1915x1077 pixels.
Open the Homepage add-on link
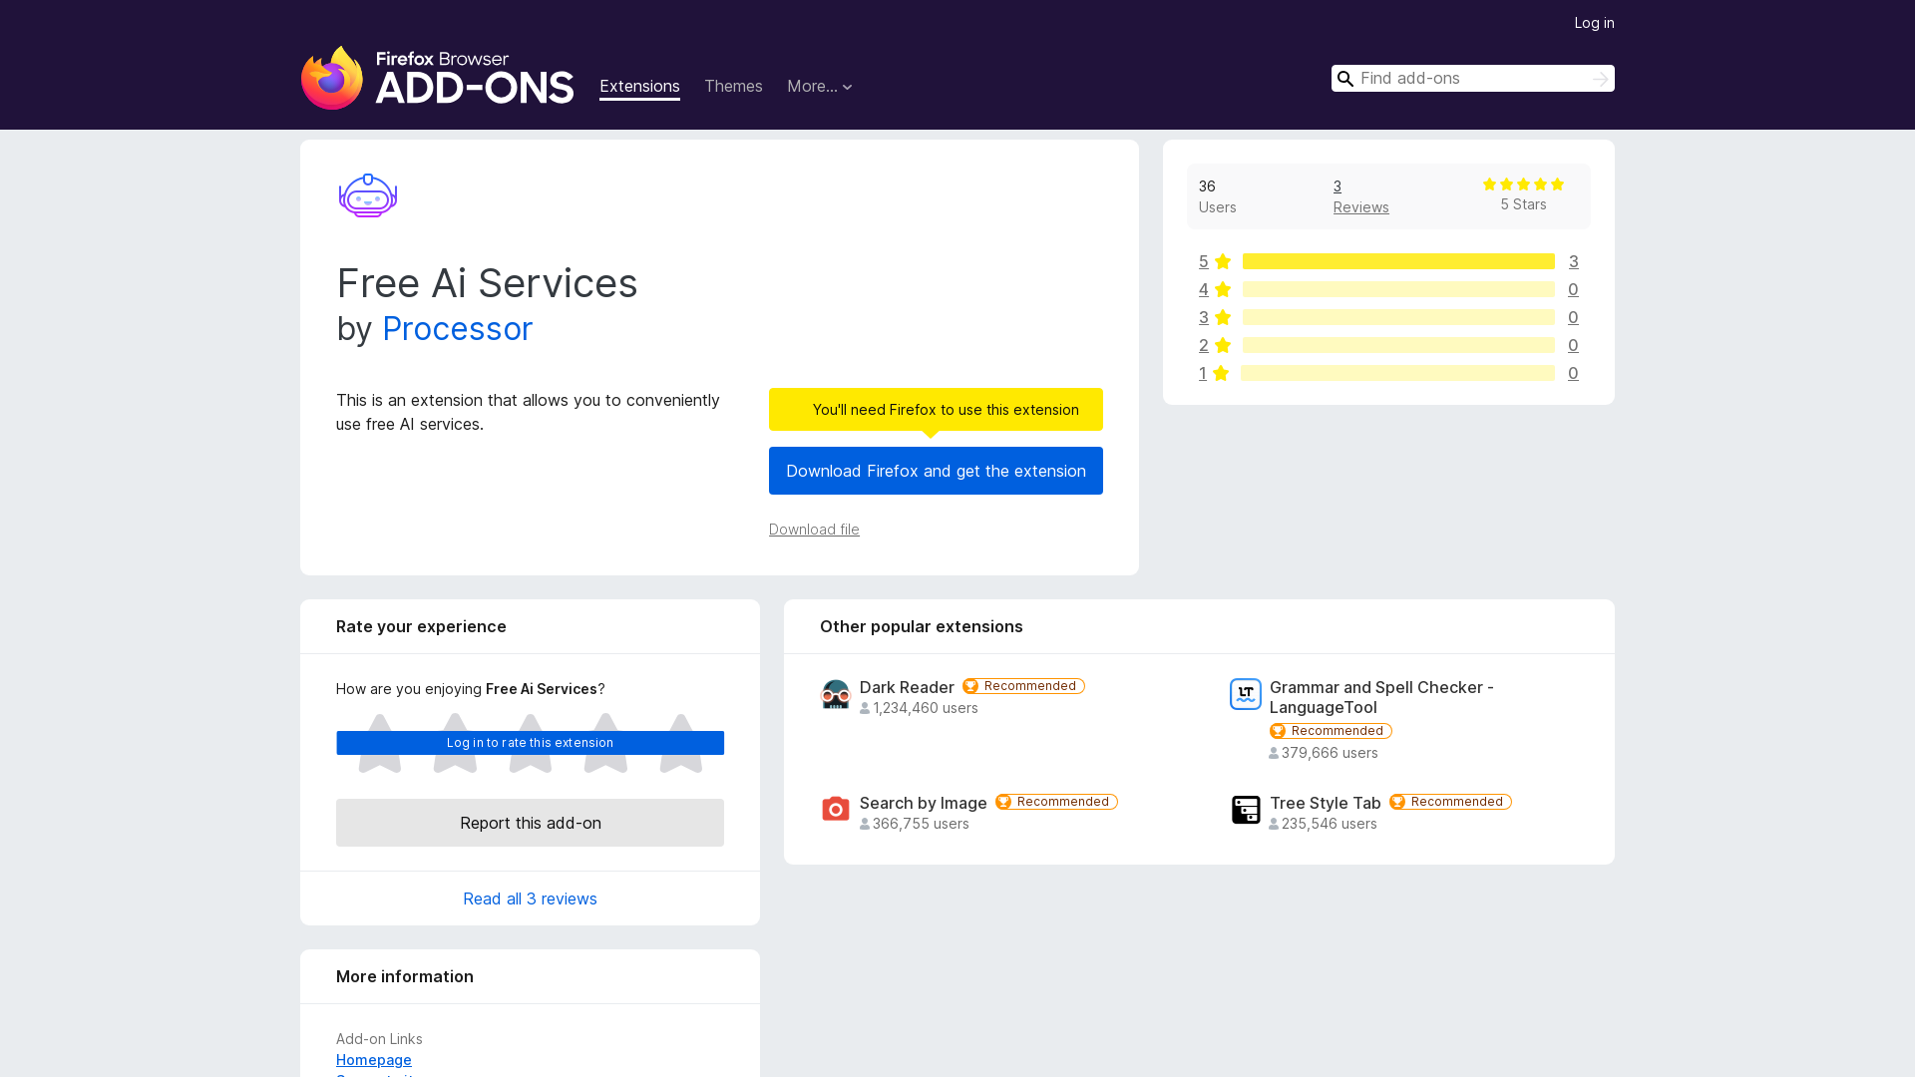point(374,1060)
